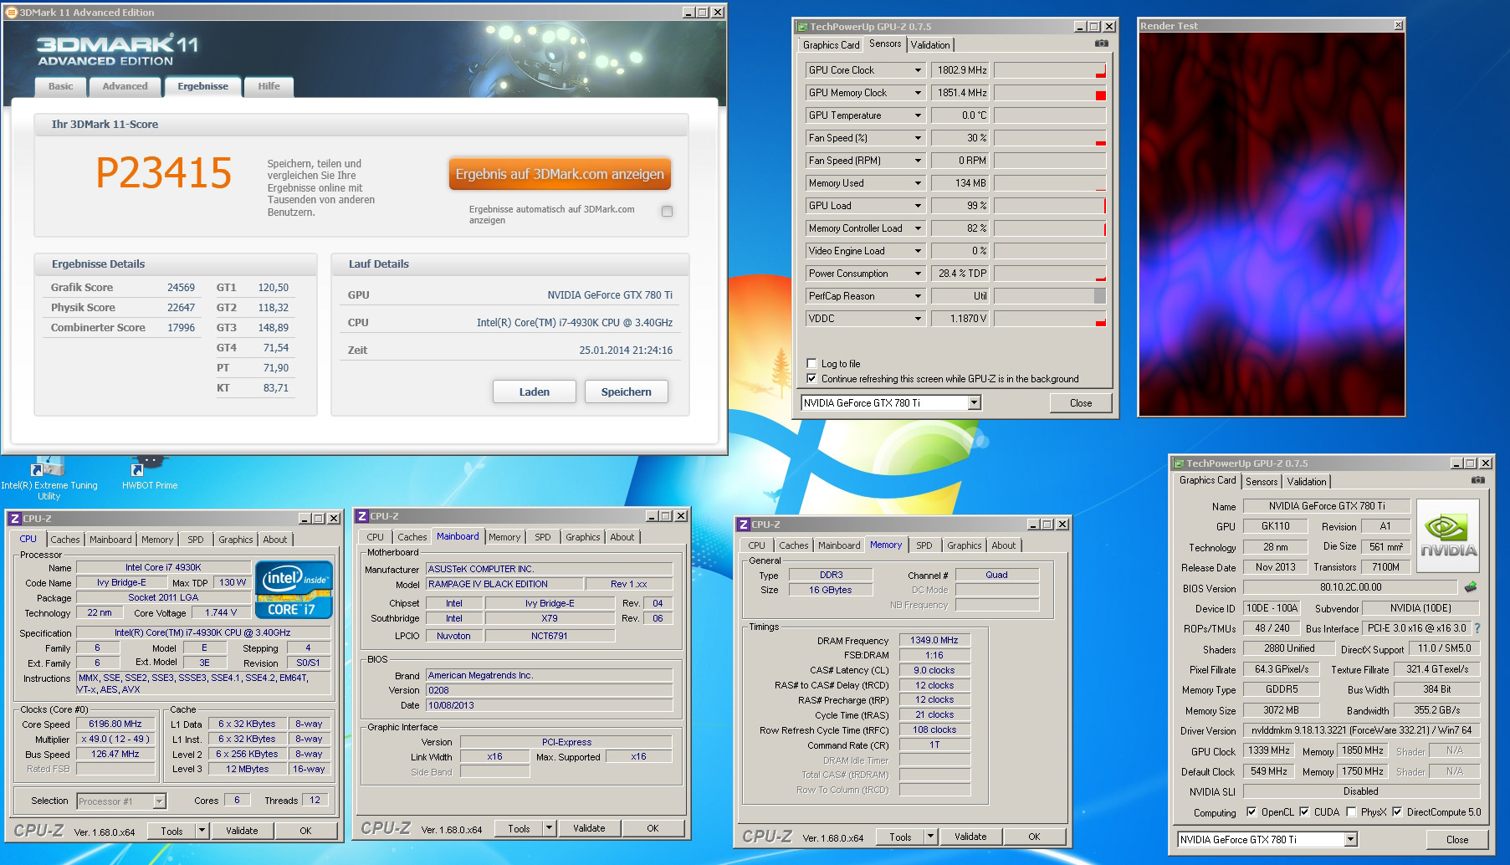Open Graphics Card tab in GPU-Z Sensors window

[831, 45]
